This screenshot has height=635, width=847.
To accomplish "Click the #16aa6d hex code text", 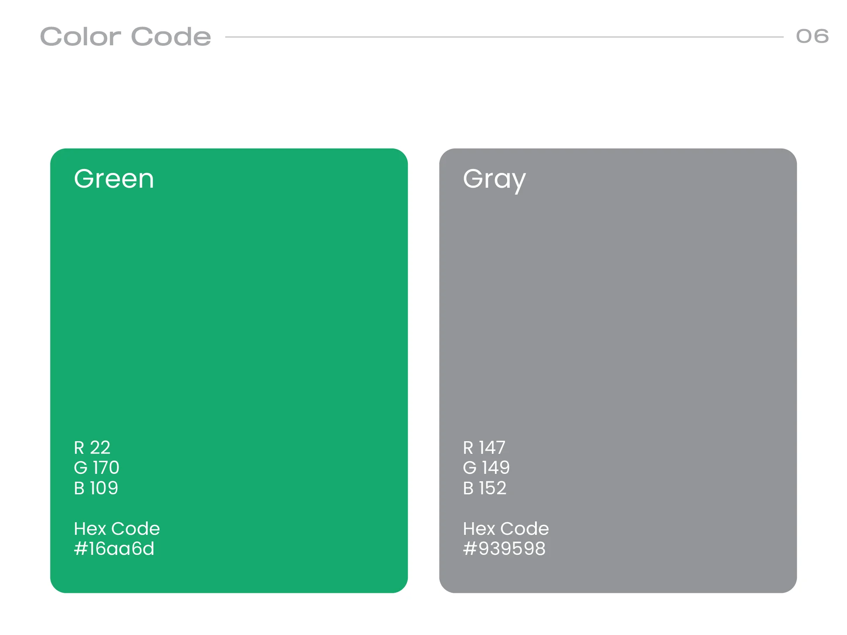I will pyautogui.click(x=114, y=549).
